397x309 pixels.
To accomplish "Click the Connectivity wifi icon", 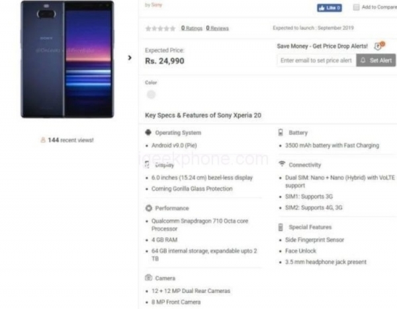I will tap(281, 164).
